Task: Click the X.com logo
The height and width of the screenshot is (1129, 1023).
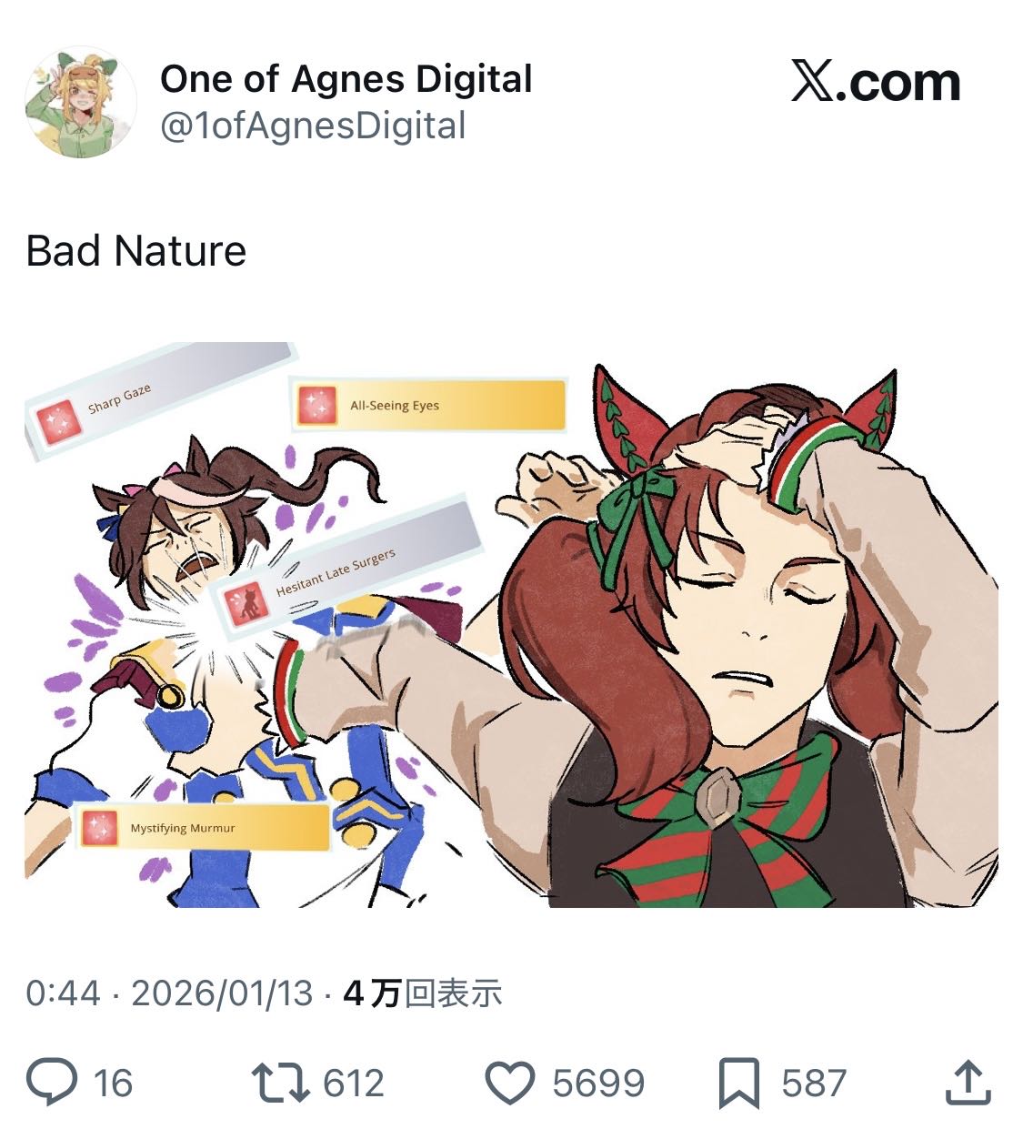Action: [x=876, y=83]
